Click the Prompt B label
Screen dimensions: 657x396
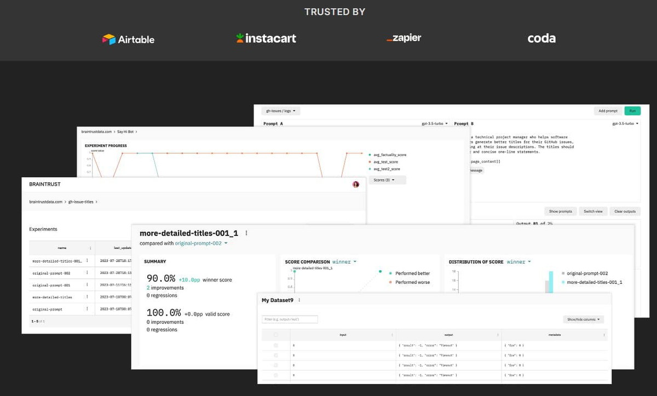tap(464, 124)
